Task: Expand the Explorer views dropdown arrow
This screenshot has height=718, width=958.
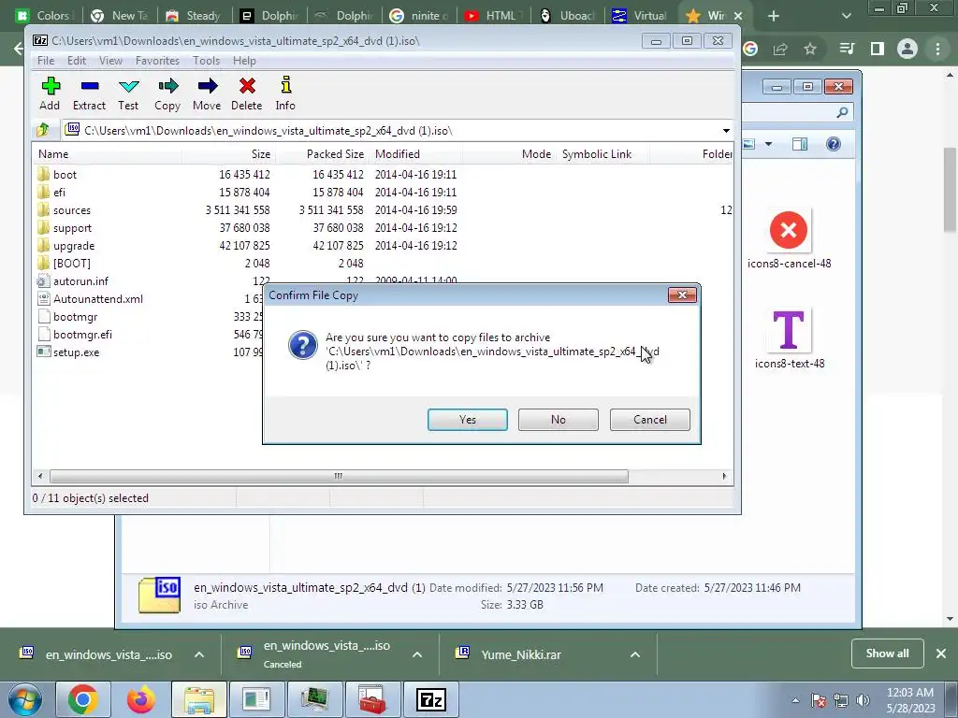Action: tap(769, 144)
